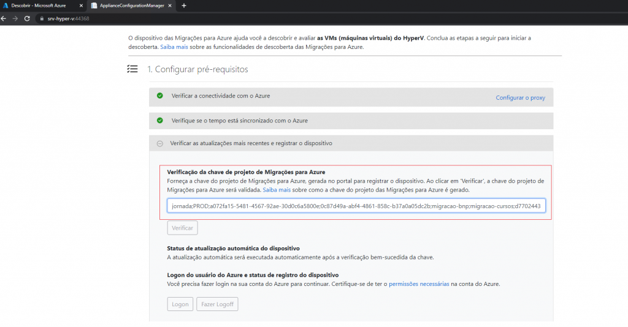Click the browser back arrow
Viewport: 628px width, 327px height.
(x=6, y=18)
